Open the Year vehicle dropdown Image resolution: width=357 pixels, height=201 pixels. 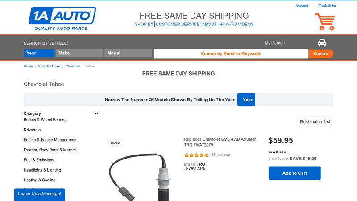(39, 53)
